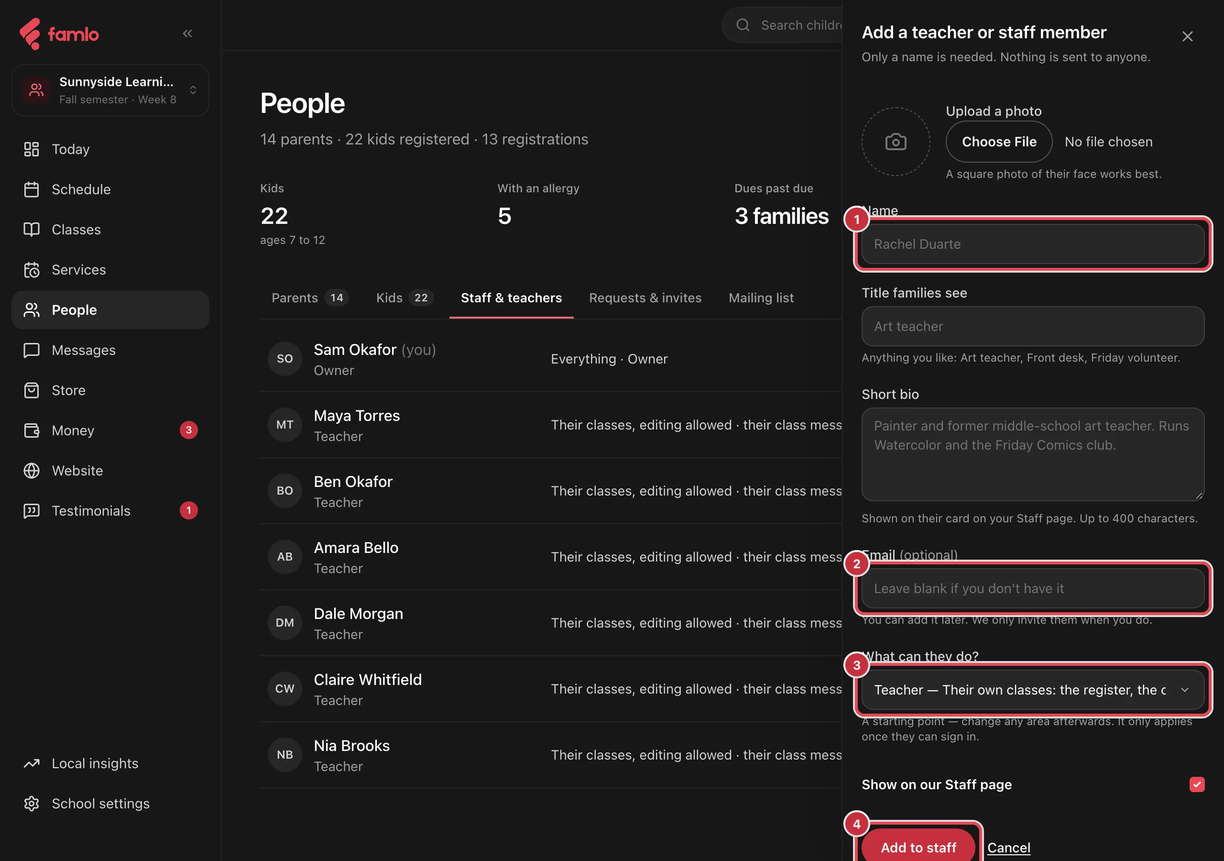Open the Store bag icon
1224x861 pixels.
click(x=32, y=390)
